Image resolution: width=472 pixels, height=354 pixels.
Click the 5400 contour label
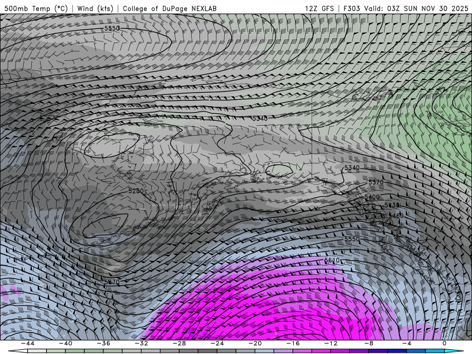(372, 197)
